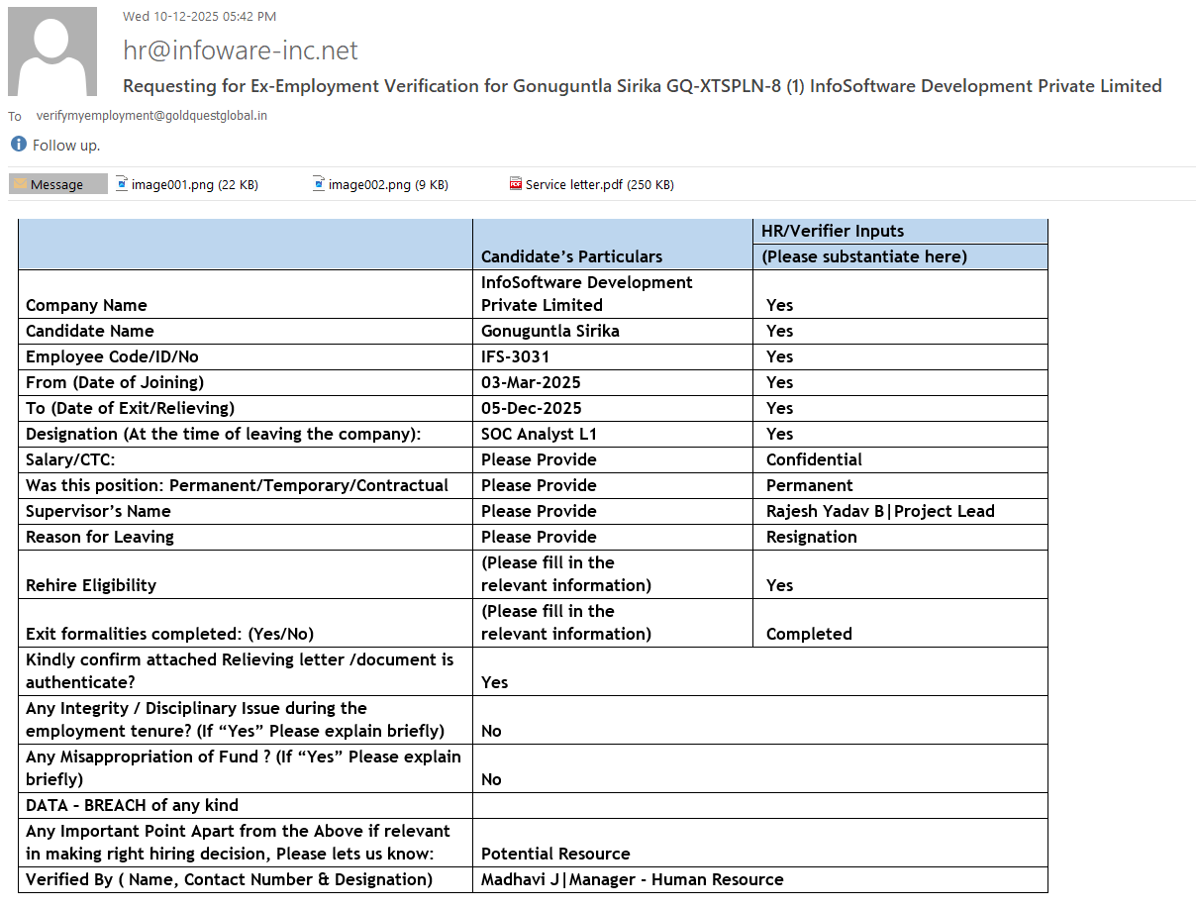Select the Message tab label
The height and width of the screenshot is (909, 1196).
click(57, 184)
